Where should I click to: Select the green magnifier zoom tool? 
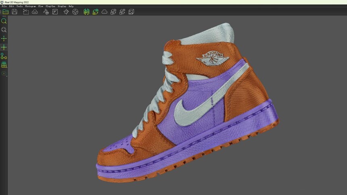[x=4, y=21]
